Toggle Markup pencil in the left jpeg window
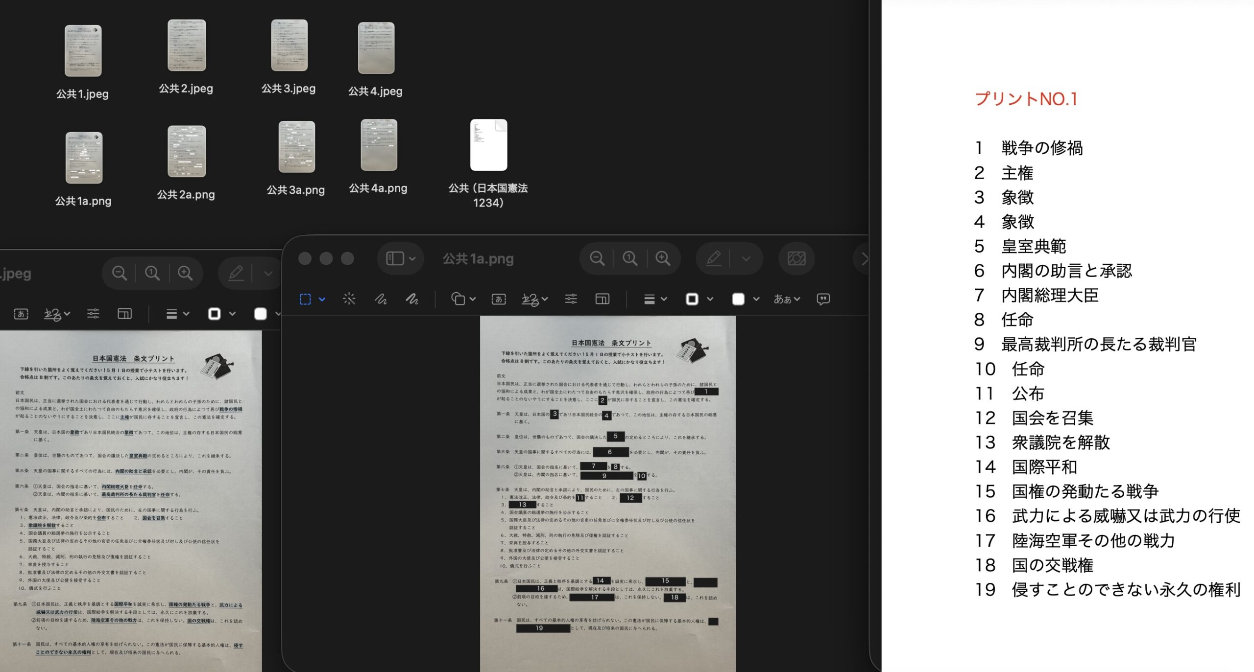This screenshot has width=1254, height=672. pos(236,273)
